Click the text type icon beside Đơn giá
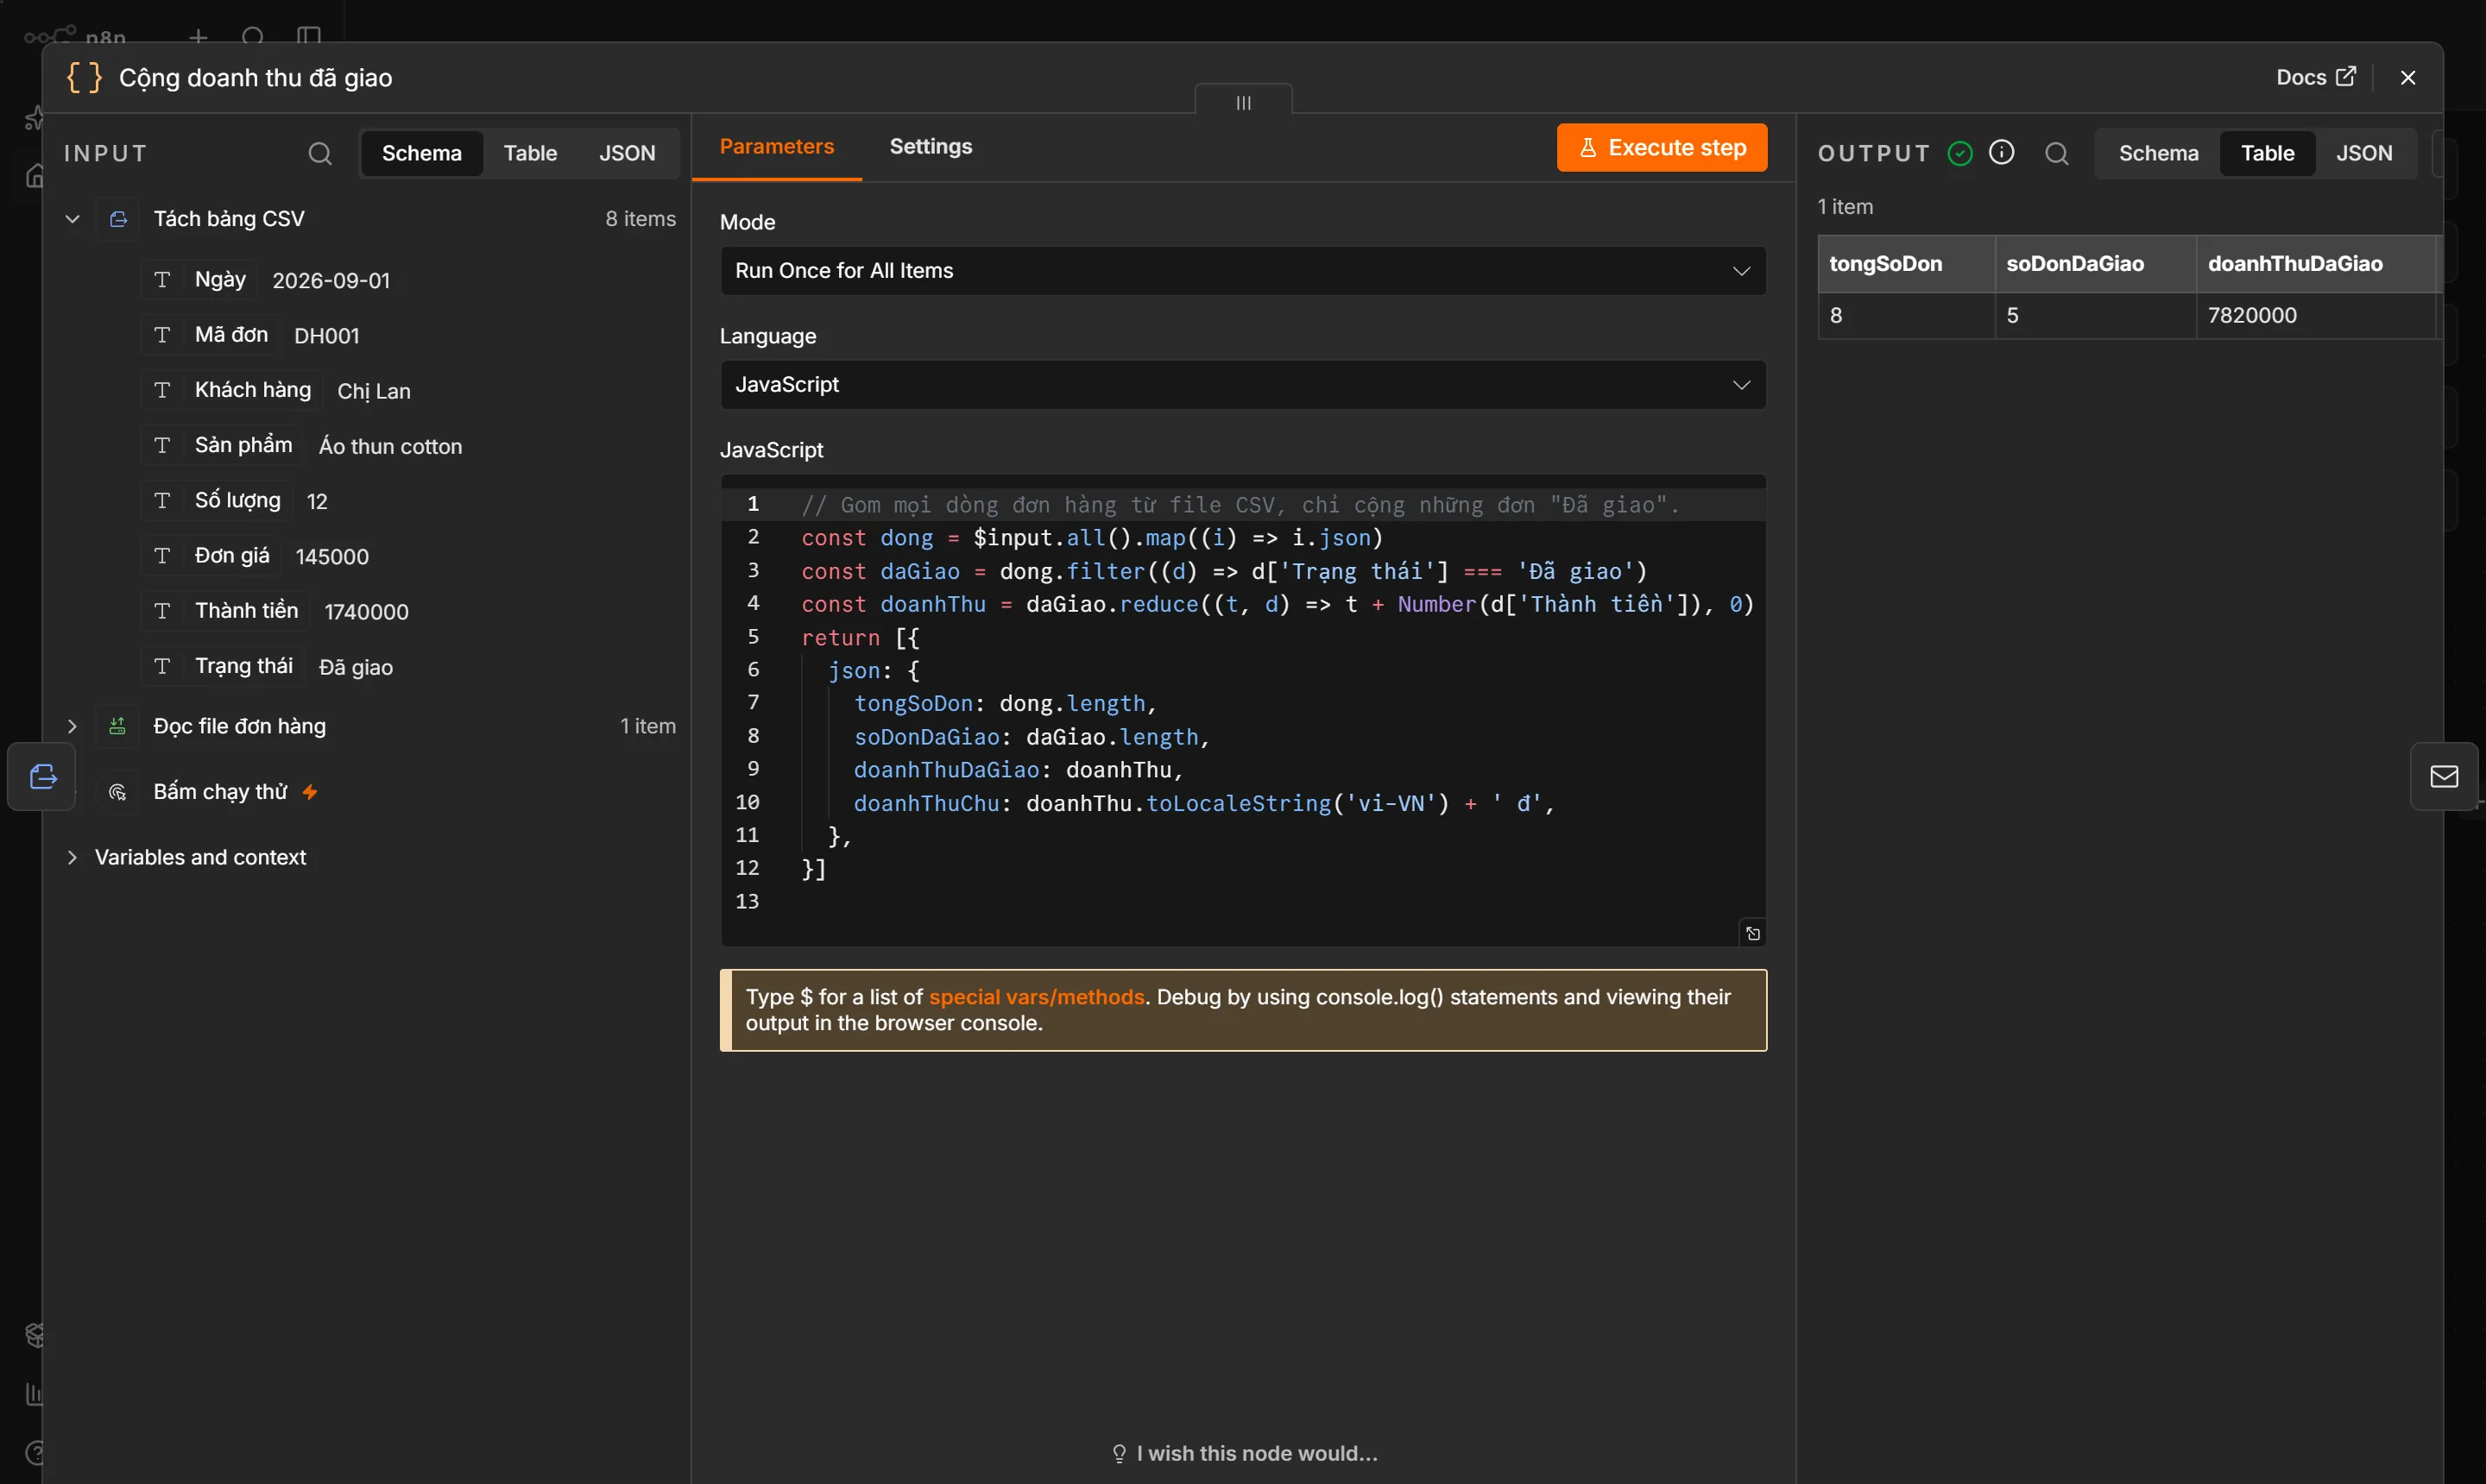 point(162,556)
